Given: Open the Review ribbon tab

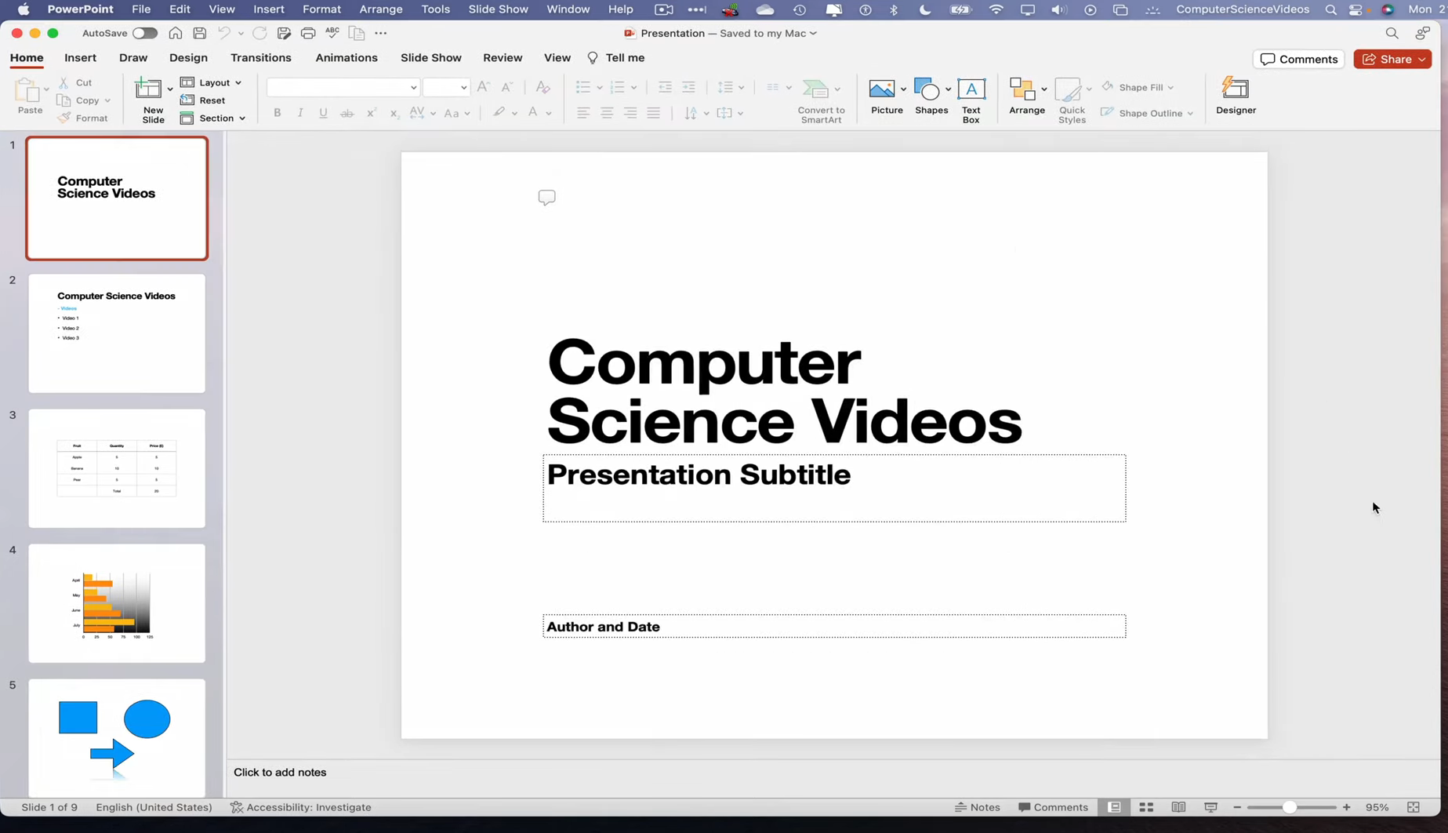Looking at the screenshot, I should pos(503,58).
